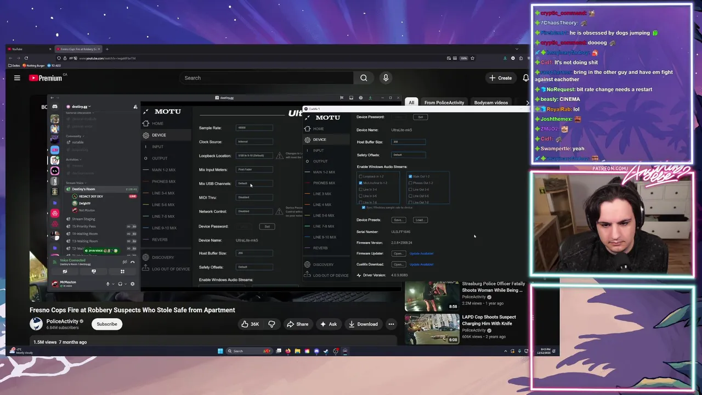Disconnect from Discord voice call

132,262
